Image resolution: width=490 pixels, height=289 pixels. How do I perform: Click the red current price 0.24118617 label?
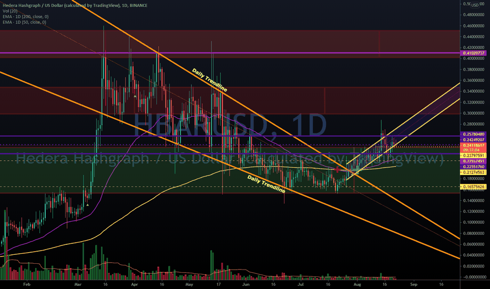(473, 145)
